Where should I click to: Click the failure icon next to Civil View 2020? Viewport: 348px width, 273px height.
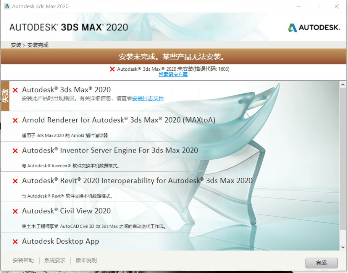click(x=15, y=211)
